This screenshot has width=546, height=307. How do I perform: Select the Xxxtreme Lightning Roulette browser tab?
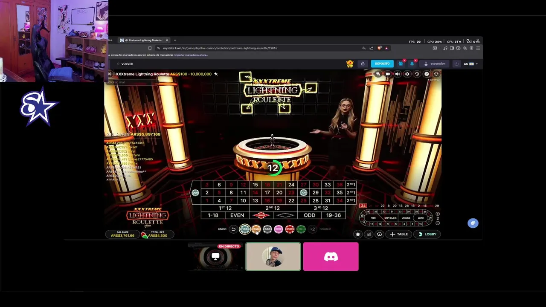[x=144, y=40]
